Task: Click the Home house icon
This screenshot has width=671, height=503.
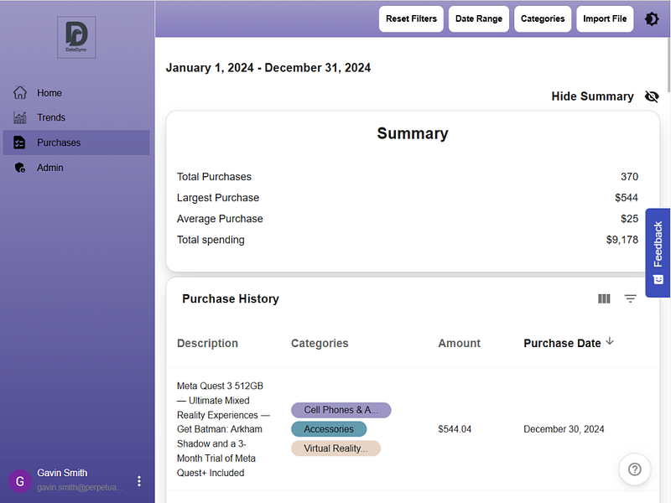Action: 19,93
